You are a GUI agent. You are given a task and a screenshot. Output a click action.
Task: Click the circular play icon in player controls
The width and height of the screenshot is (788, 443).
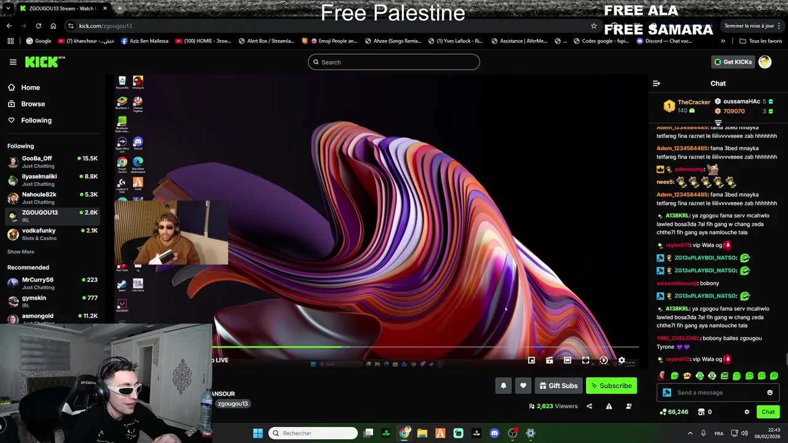(603, 361)
